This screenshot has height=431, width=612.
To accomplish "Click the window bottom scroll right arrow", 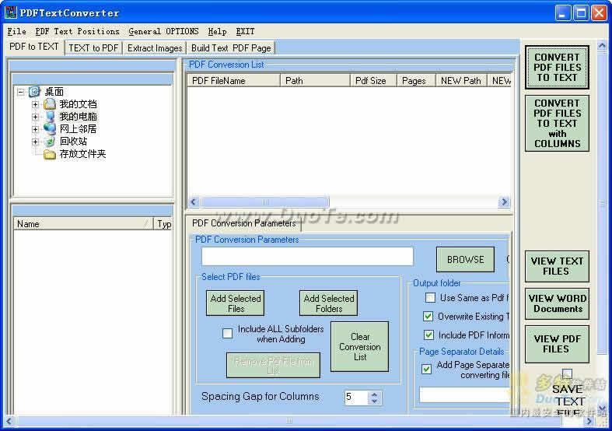I will click(589, 421).
